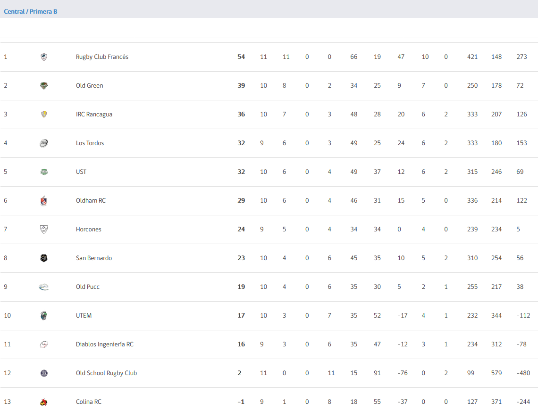Click the UST team logo
Screen dimensions: 538x410
point(44,172)
